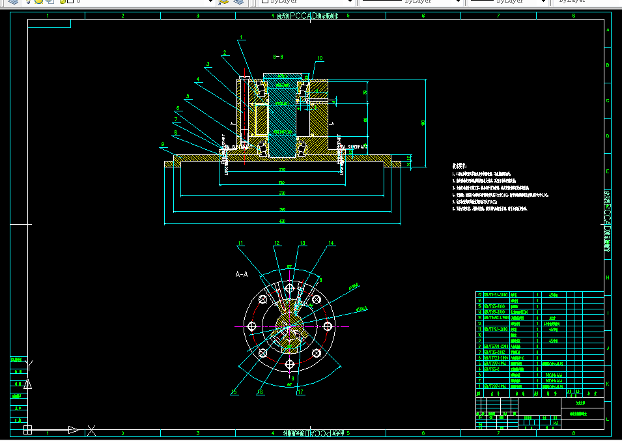Select part balloon number 10
This screenshot has width=622, height=441.
[x=320, y=58]
